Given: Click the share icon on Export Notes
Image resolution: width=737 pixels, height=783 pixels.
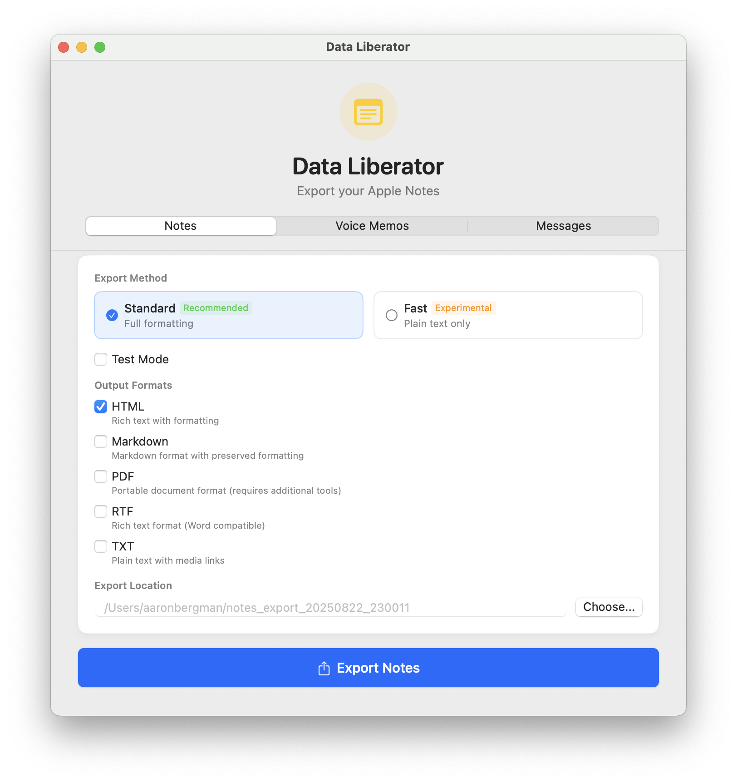Looking at the screenshot, I should point(324,668).
